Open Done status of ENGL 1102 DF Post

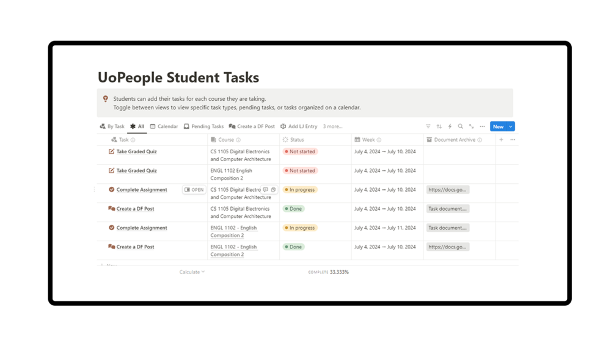[x=293, y=247]
